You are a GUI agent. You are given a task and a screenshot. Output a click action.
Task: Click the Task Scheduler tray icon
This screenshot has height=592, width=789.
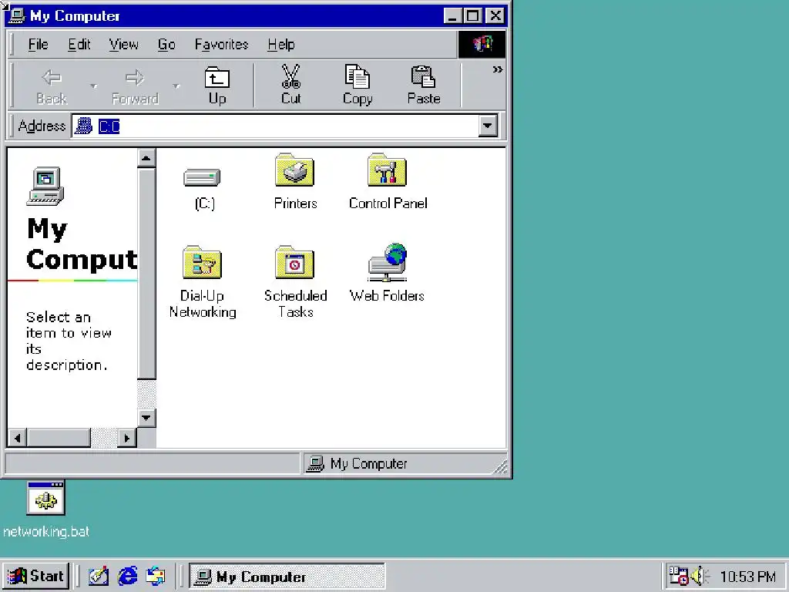point(678,576)
